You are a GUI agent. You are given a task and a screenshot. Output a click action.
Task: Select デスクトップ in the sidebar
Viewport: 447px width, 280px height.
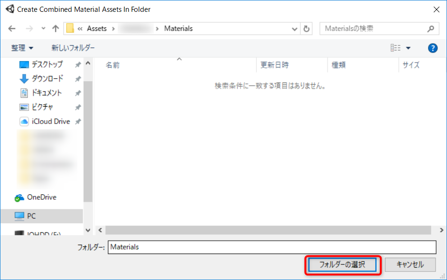pos(47,64)
